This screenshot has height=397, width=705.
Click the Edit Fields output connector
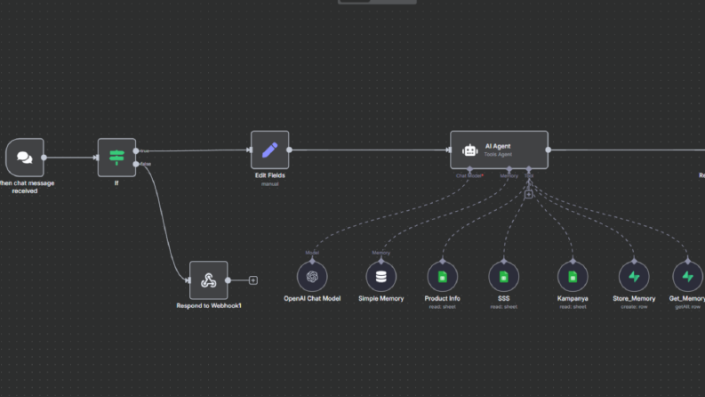(290, 150)
